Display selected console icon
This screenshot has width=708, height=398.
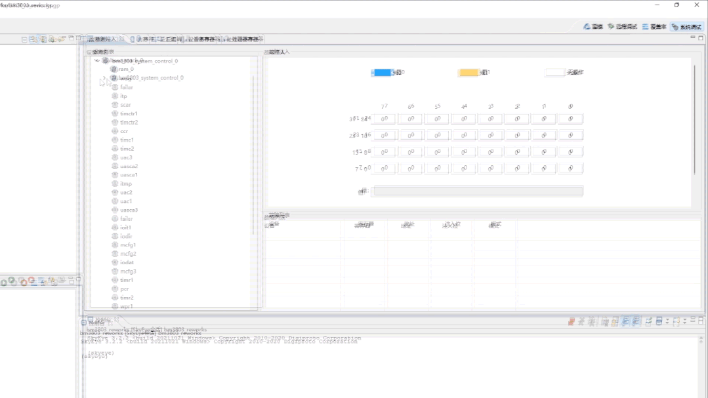tap(659, 321)
